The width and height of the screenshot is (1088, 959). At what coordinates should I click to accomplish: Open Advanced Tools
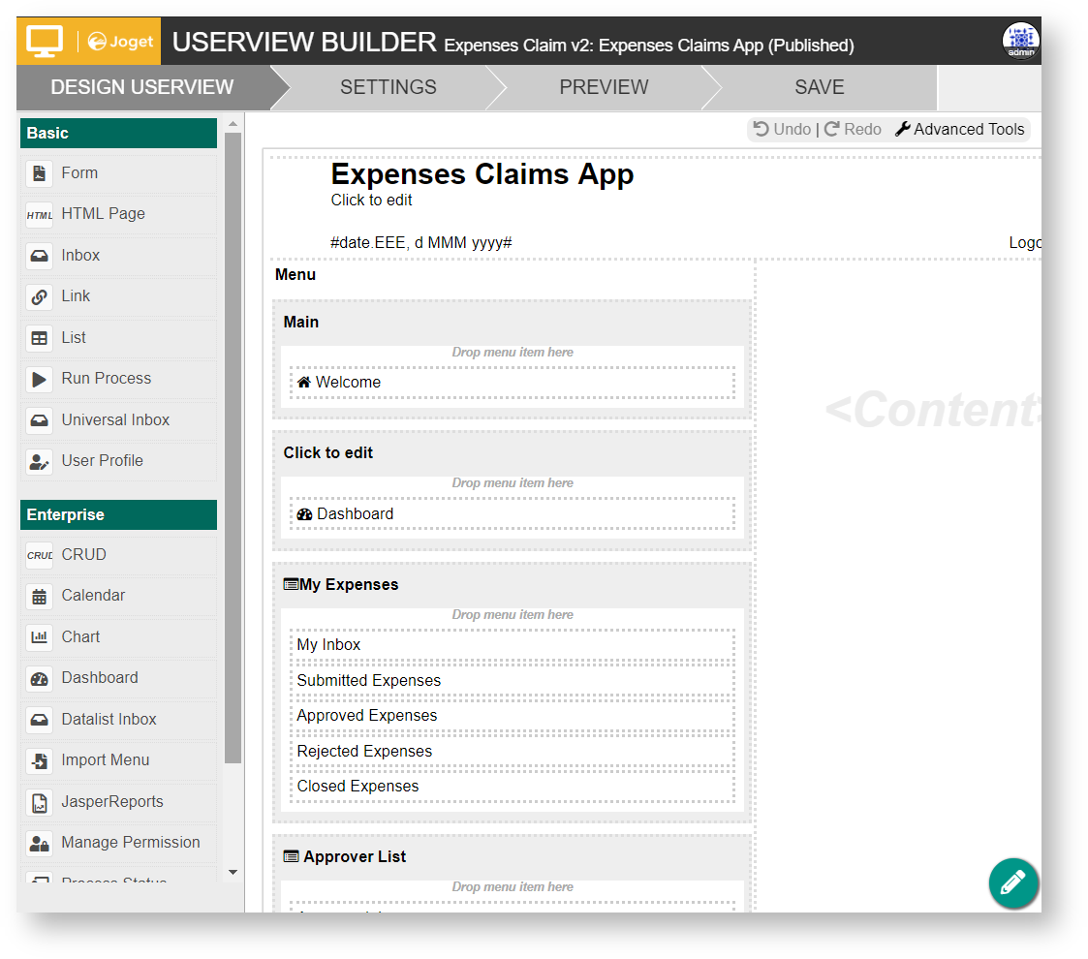(969, 129)
